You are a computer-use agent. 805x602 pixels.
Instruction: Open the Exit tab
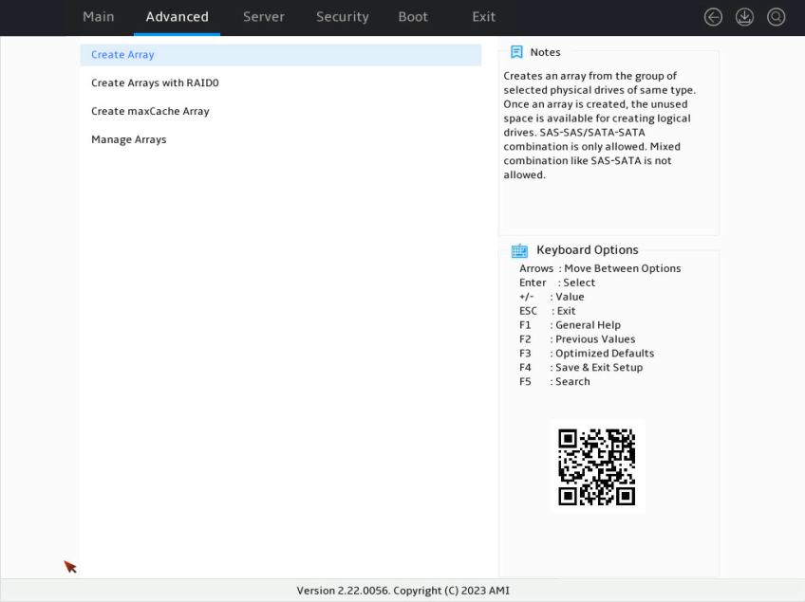(483, 17)
